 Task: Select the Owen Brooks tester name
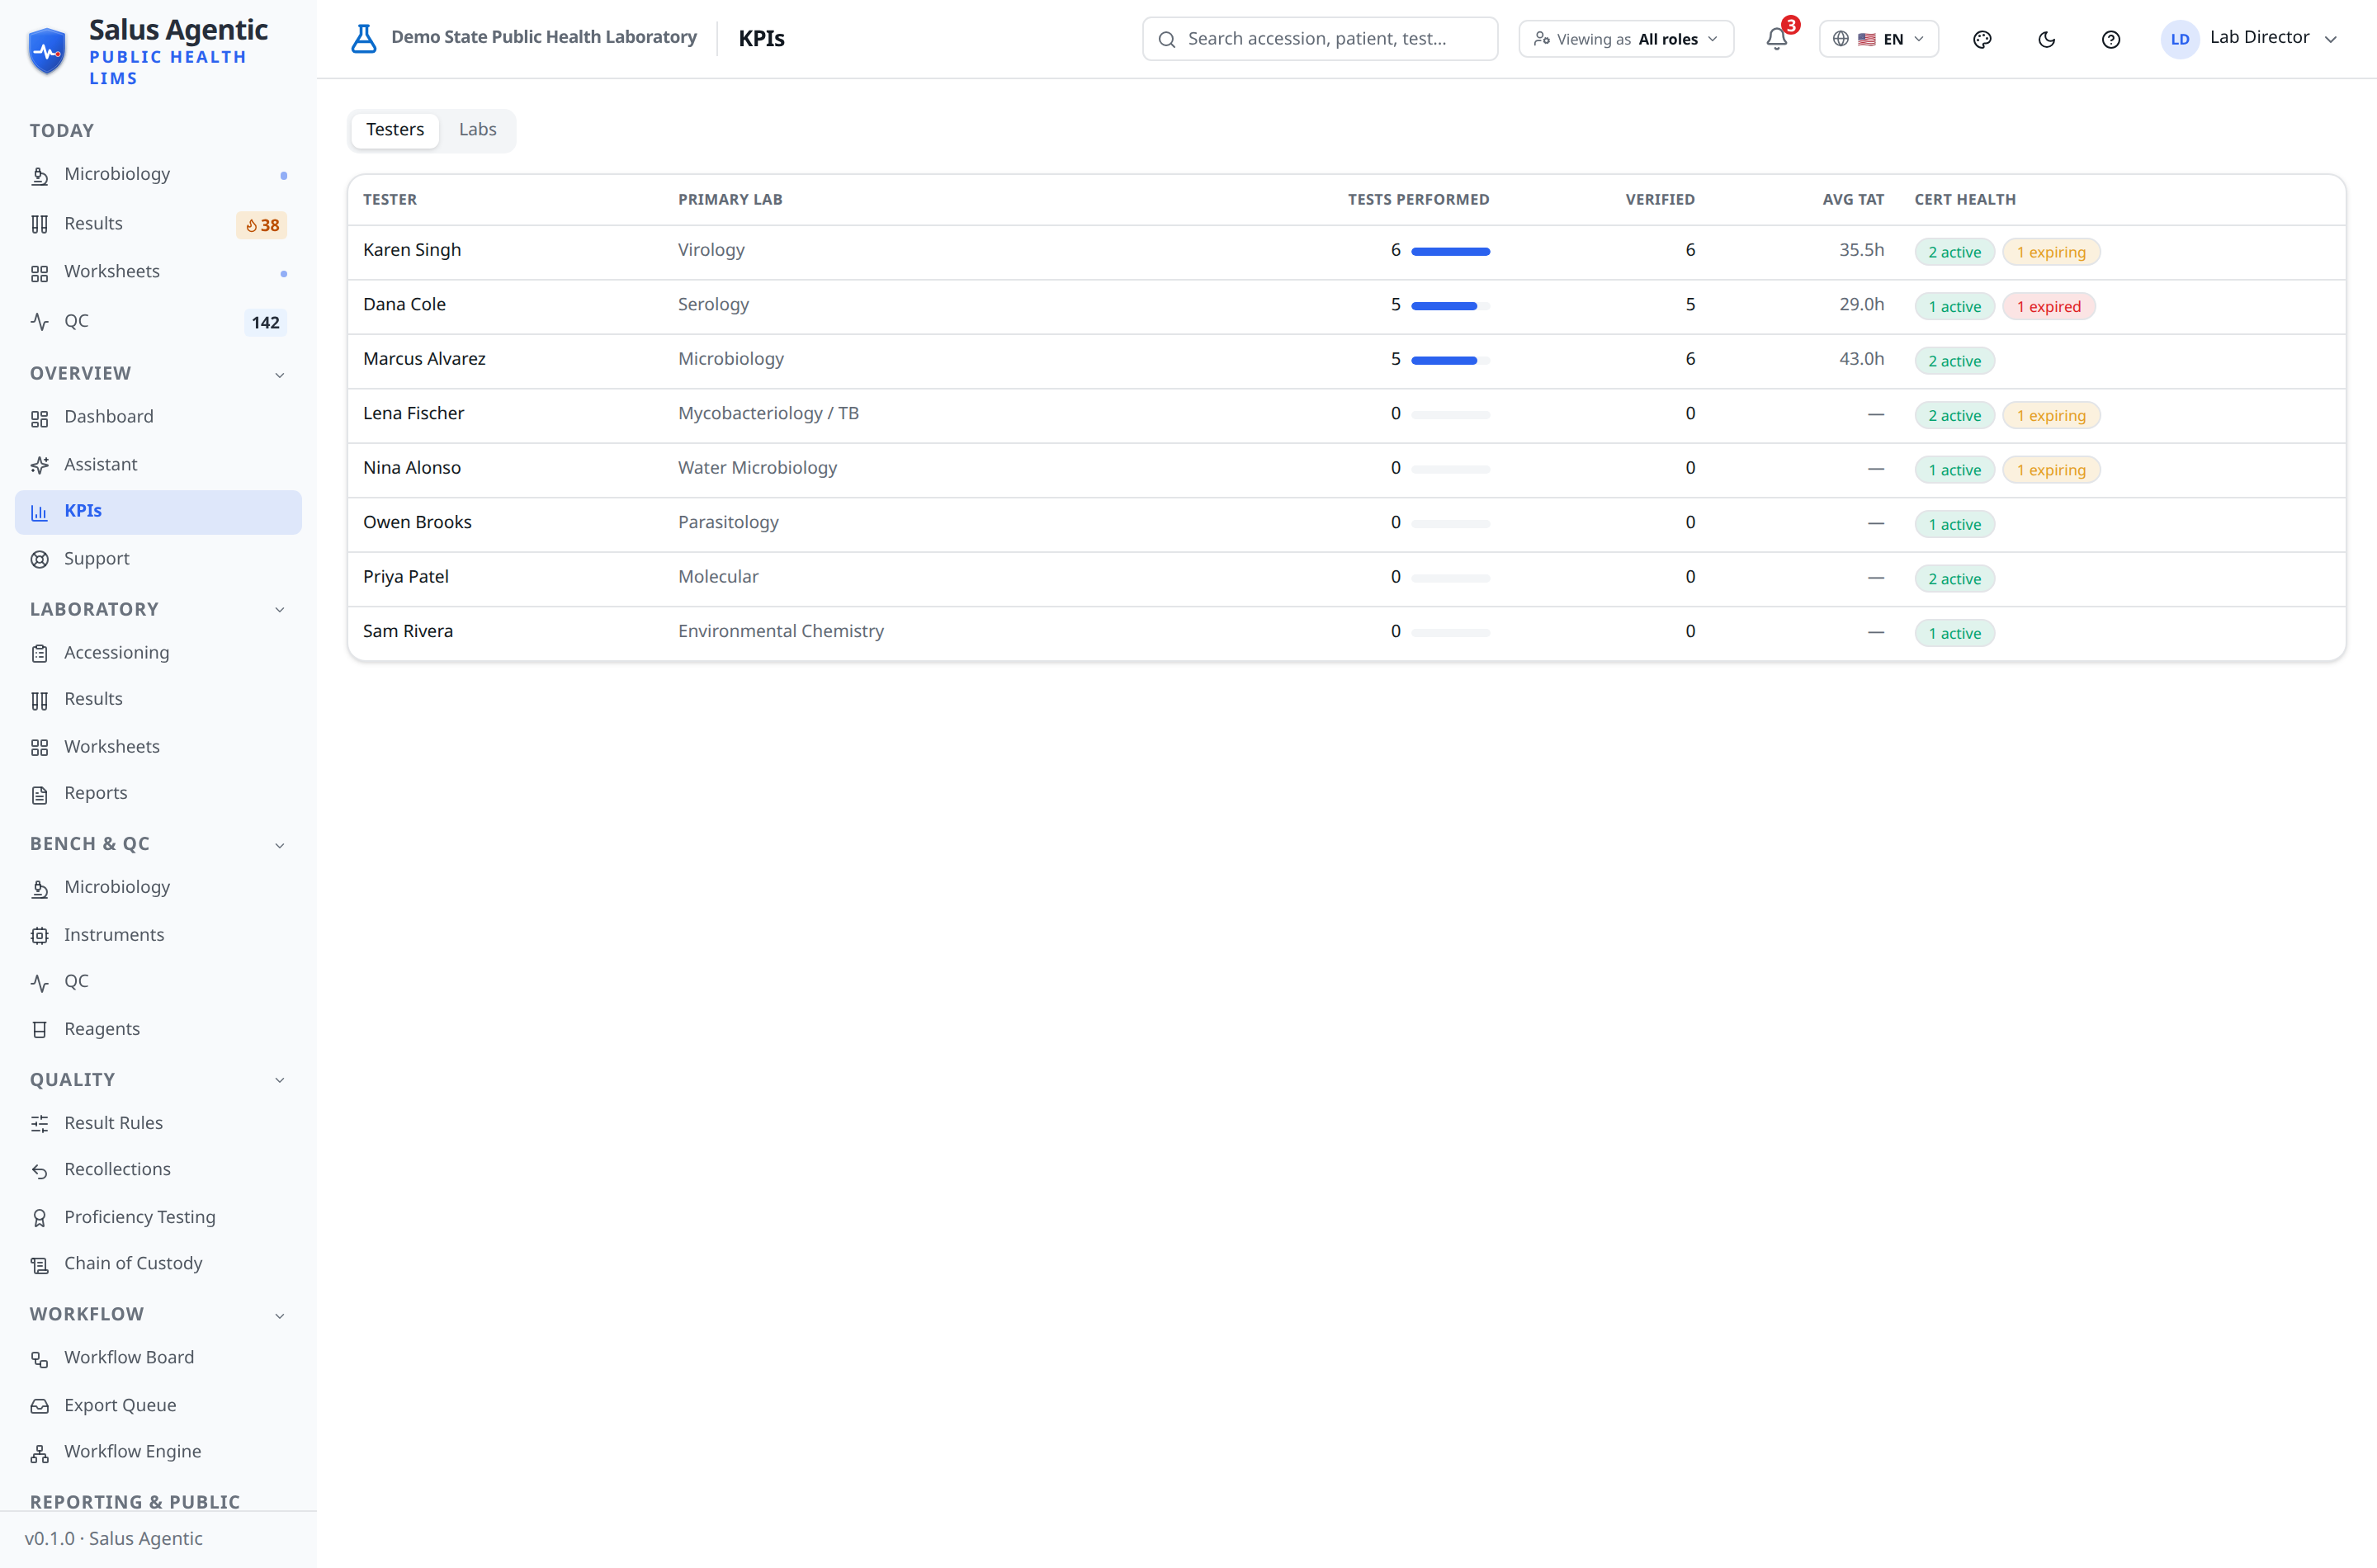417,522
